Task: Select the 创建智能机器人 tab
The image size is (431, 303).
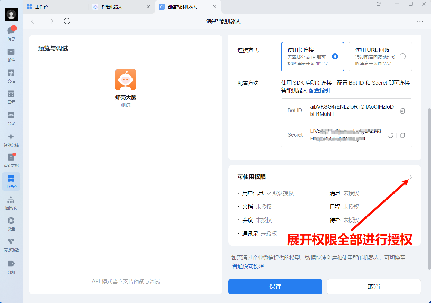Action: 182,7
